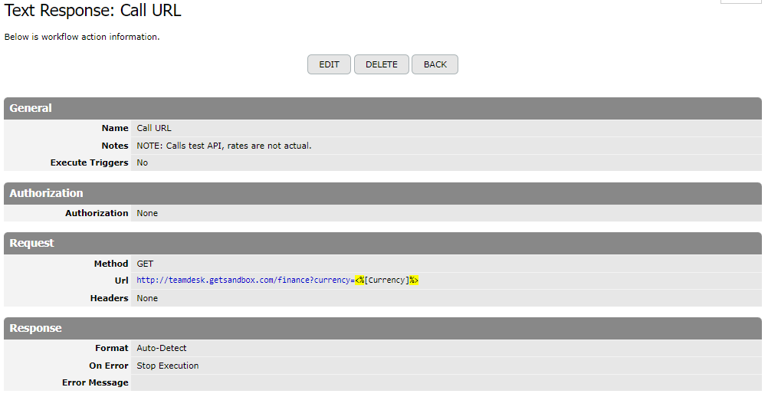Go back using the BACK button
This screenshot has height=397, width=768.
coord(435,64)
